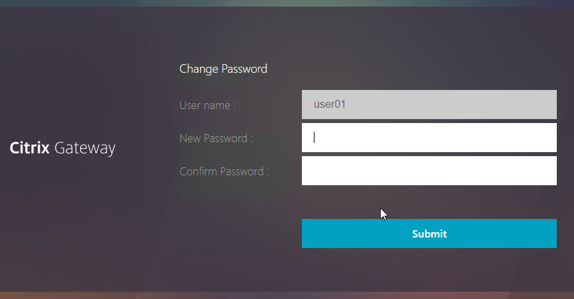The width and height of the screenshot is (574, 299).
Task: Click the Citrix Gateway logo
Action: 63,148
